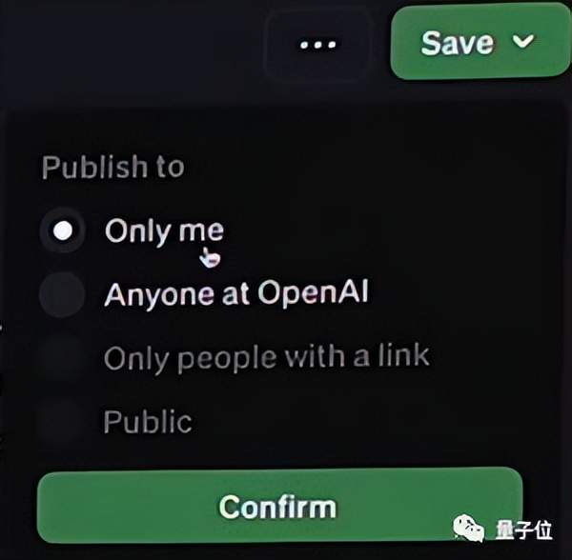
Task: Click the hand cursor icon below Only me
Action: tap(210, 257)
